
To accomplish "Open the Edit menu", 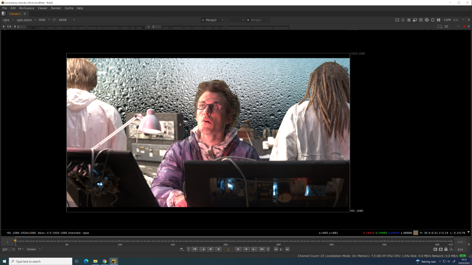I will (x=13, y=8).
